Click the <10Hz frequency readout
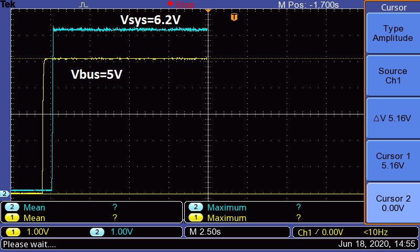This screenshot has width=420, height=252. 375,232
